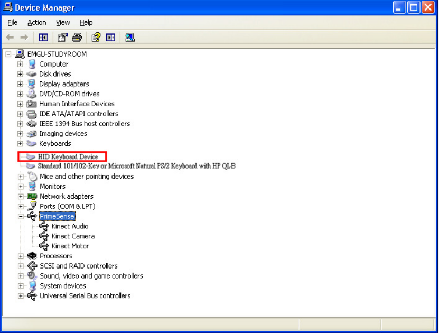
Task: Click the EMGU-STUDYROOM computer icon
Action: click(20, 54)
